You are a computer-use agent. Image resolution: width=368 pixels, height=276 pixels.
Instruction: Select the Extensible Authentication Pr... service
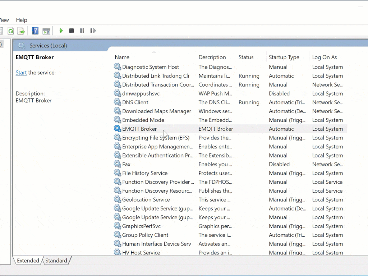pyautogui.click(x=157, y=155)
